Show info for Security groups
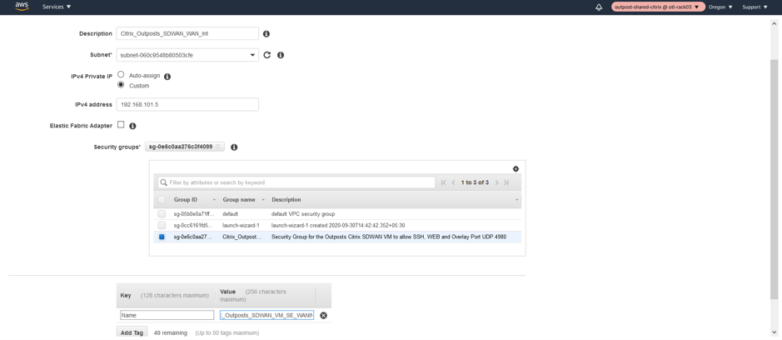 (234, 147)
